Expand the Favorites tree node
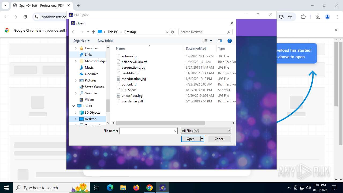The height and width of the screenshot is (193, 343). coord(76,48)
